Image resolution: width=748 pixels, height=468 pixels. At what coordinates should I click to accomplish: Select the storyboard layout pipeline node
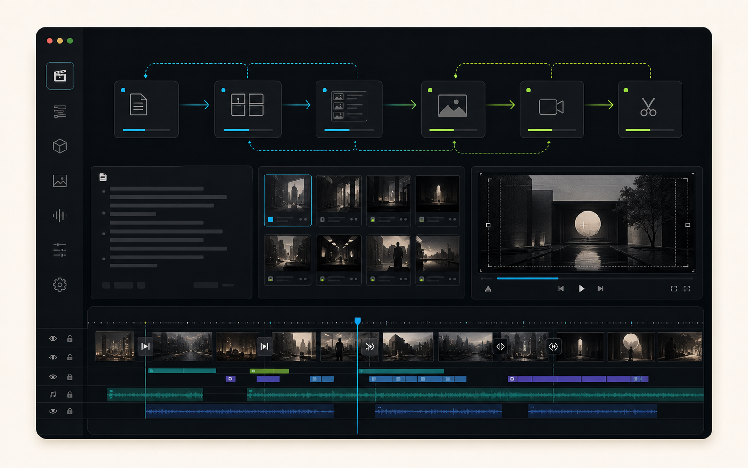(x=248, y=109)
